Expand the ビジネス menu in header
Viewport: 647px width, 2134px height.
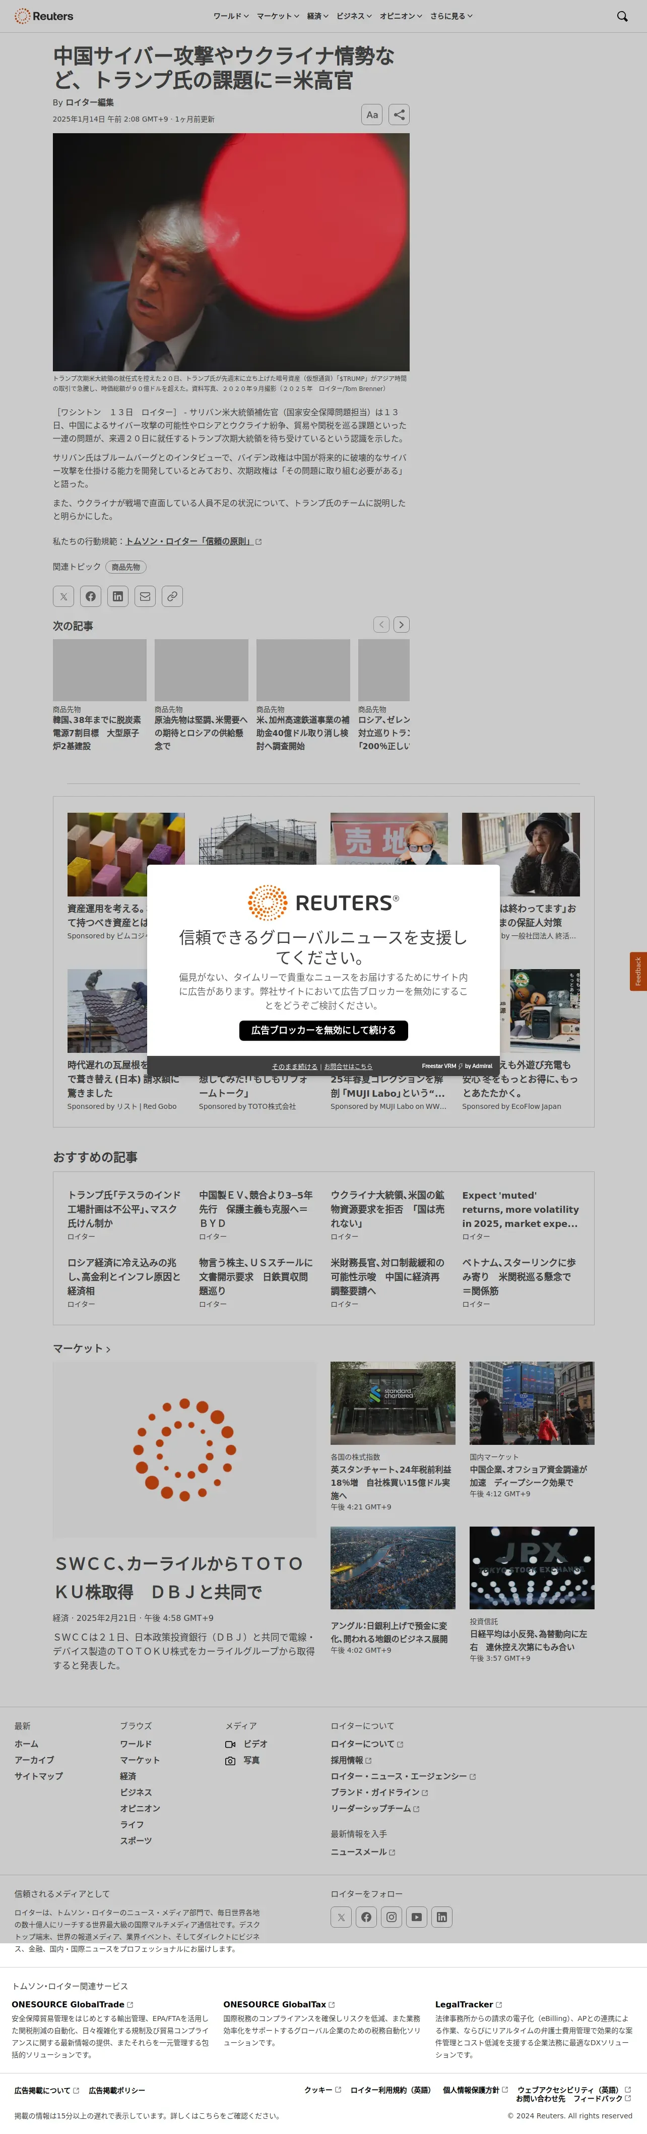tap(354, 16)
